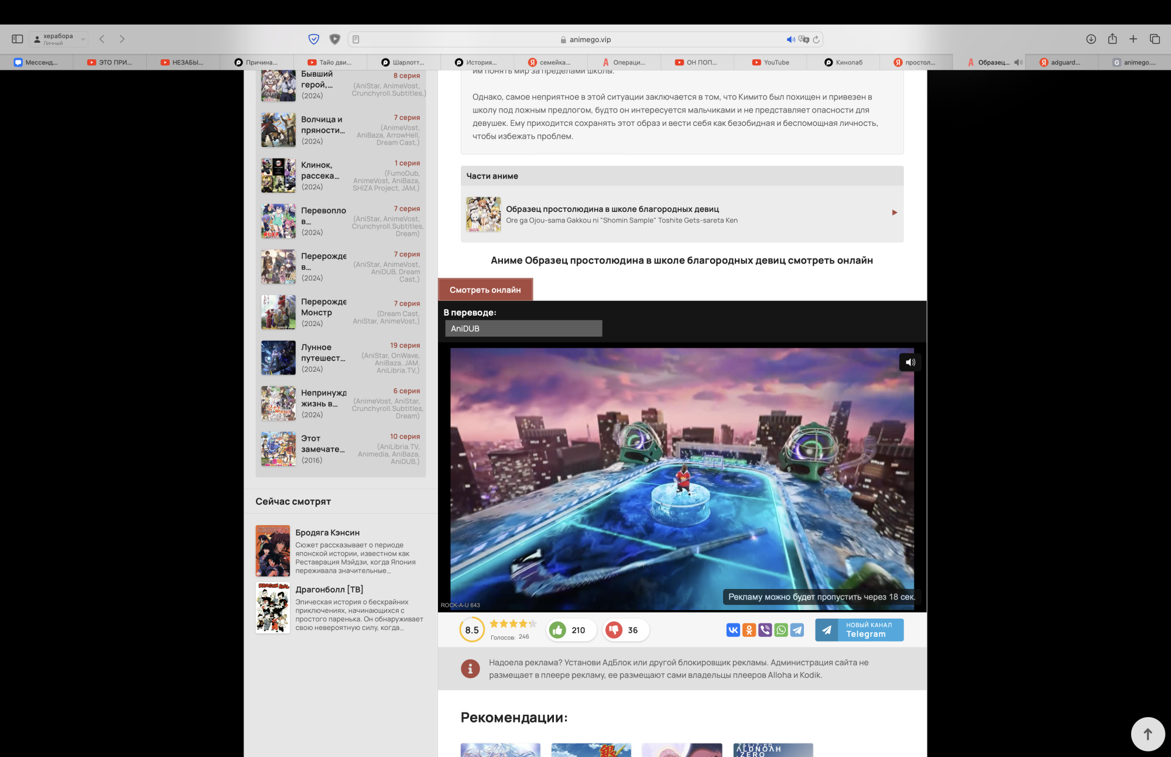
Task: Rate the anime using the stars
Action: coord(512,624)
